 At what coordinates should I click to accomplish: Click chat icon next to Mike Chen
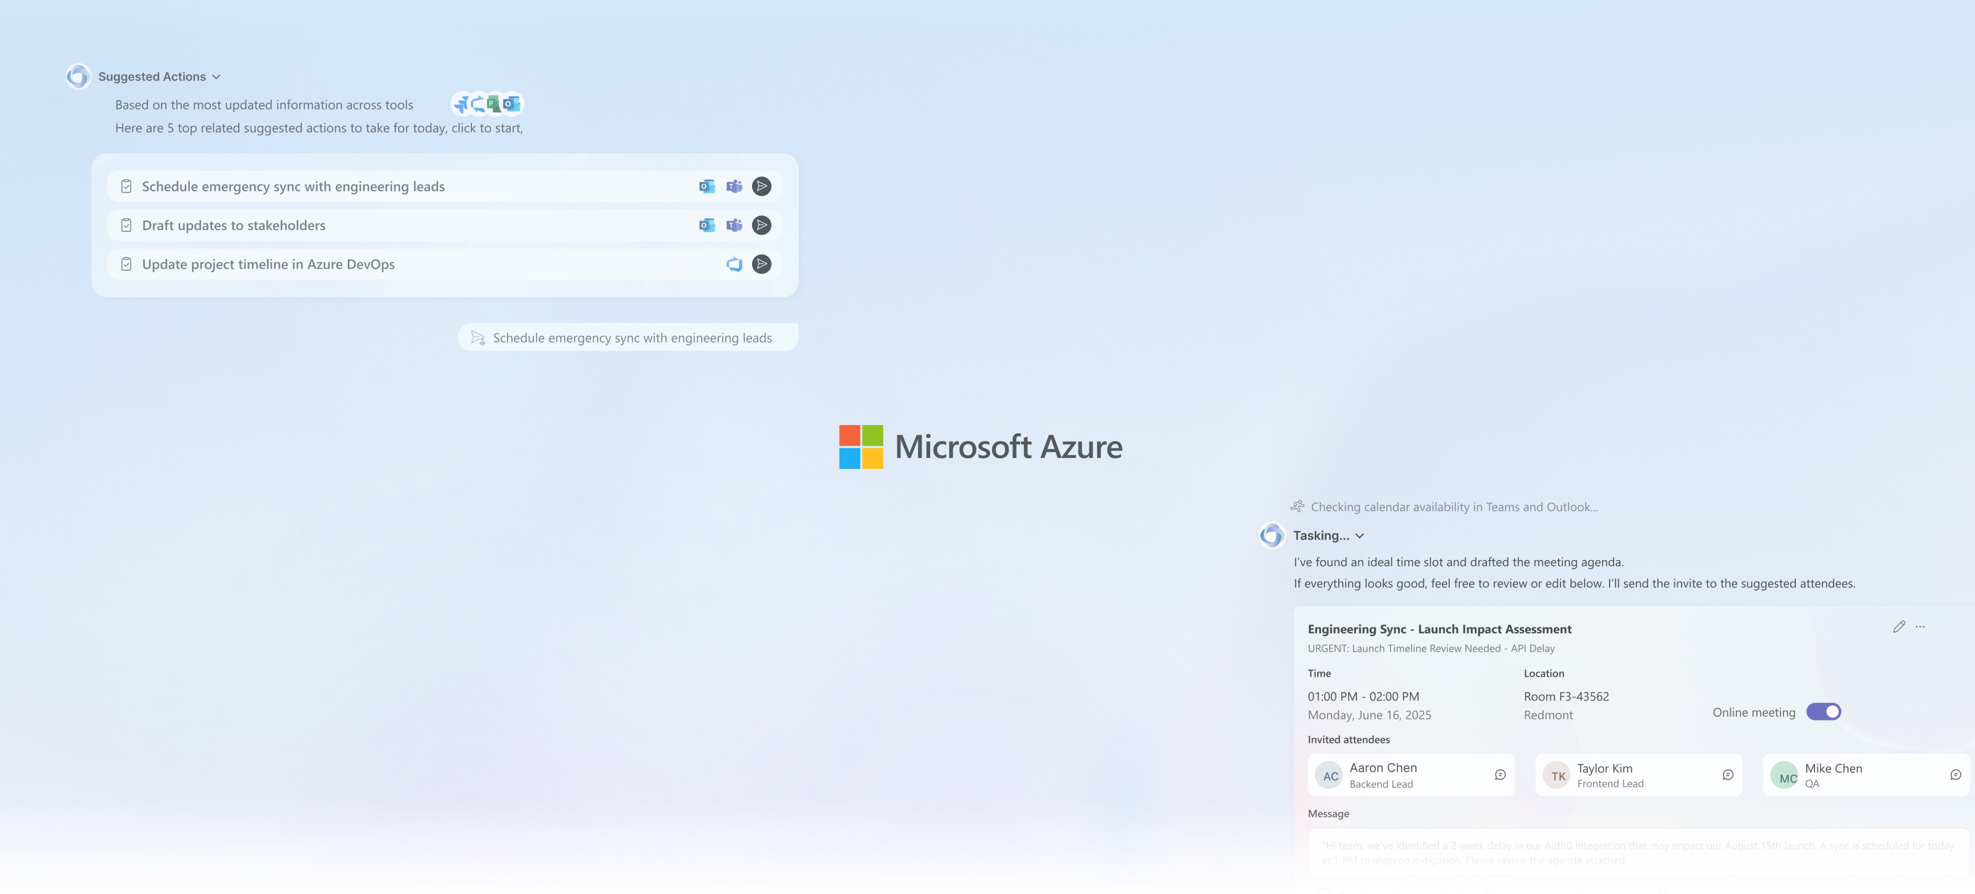(x=1955, y=775)
